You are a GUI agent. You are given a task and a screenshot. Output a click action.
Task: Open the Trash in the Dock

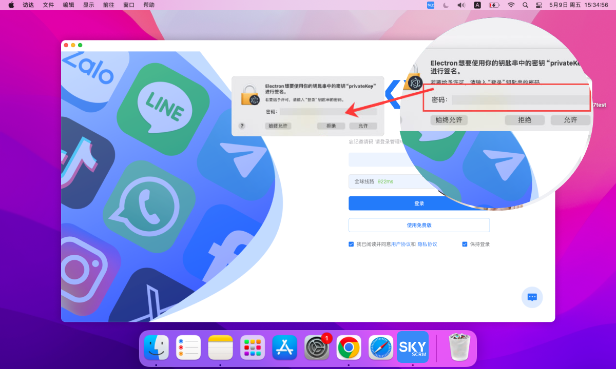[458, 347]
